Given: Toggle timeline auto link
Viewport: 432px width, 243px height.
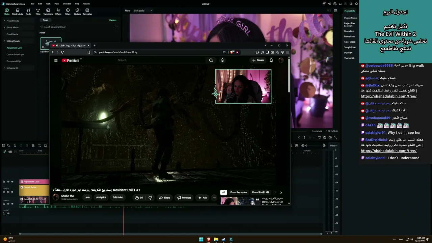Looking at the screenshot, I should [x=5, y=152].
